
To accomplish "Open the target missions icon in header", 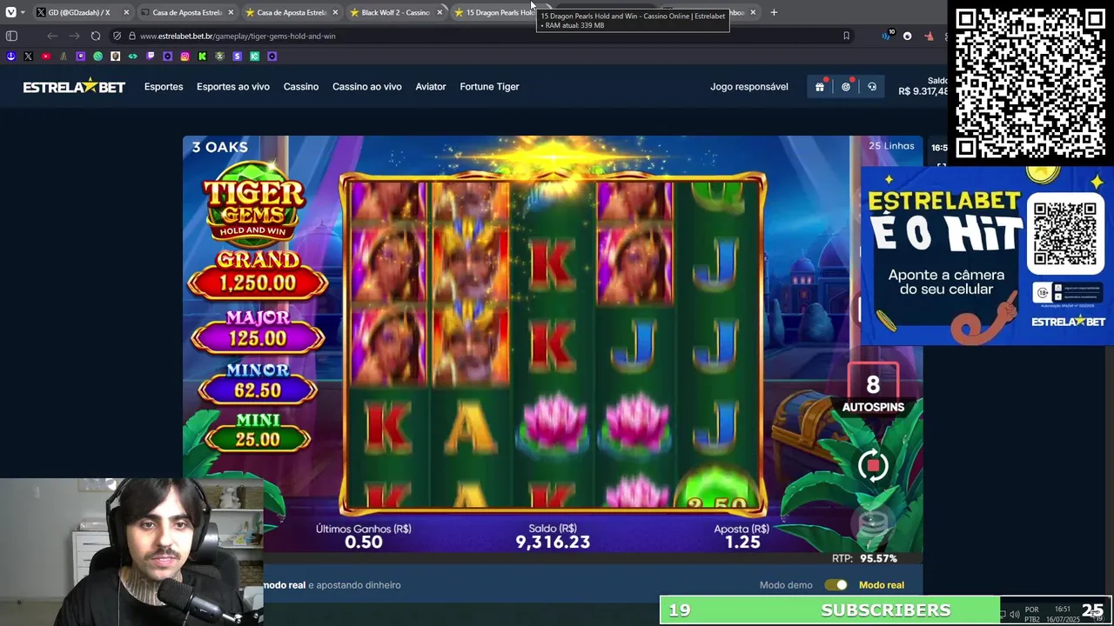I will pos(846,86).
